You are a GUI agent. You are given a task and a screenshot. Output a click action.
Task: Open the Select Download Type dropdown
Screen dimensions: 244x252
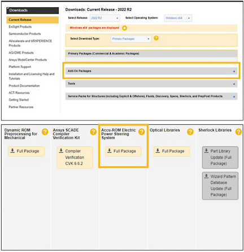pyautogui.click(x=131, y=39)
